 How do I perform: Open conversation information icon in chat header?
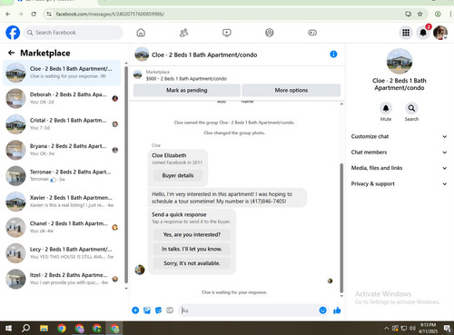(333, 54)
